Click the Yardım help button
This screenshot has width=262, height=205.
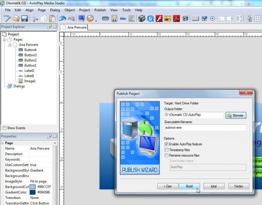(239, 186)
